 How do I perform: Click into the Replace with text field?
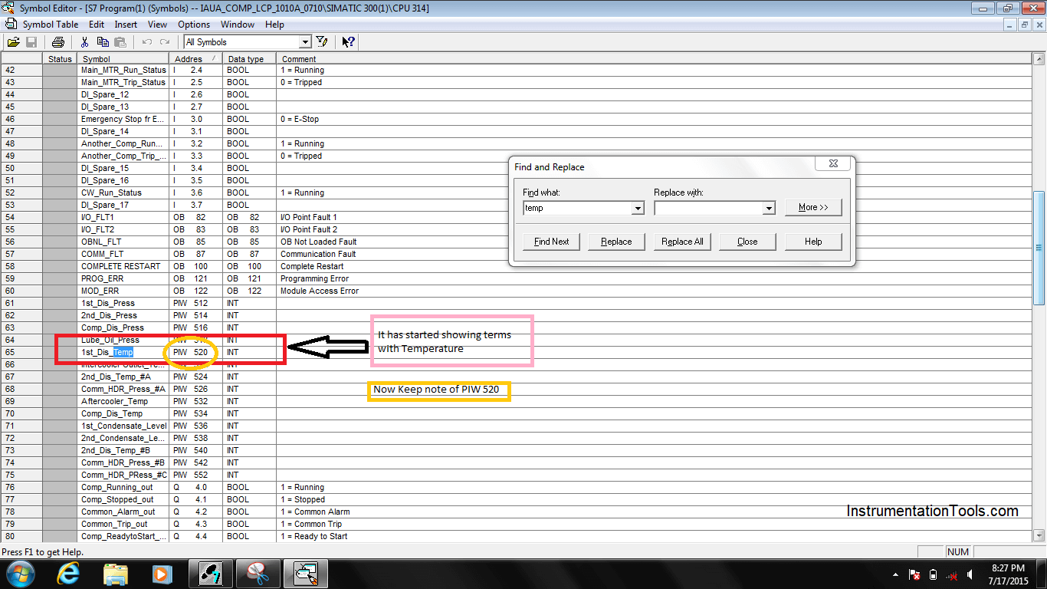709,208
